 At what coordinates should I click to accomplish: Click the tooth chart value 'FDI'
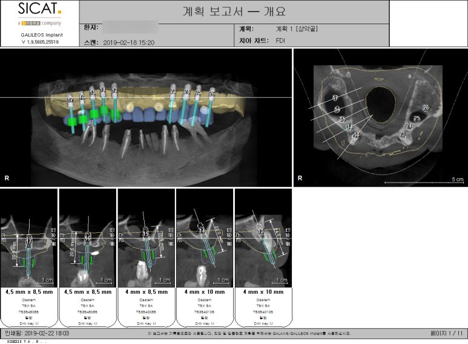coord(280,41)
